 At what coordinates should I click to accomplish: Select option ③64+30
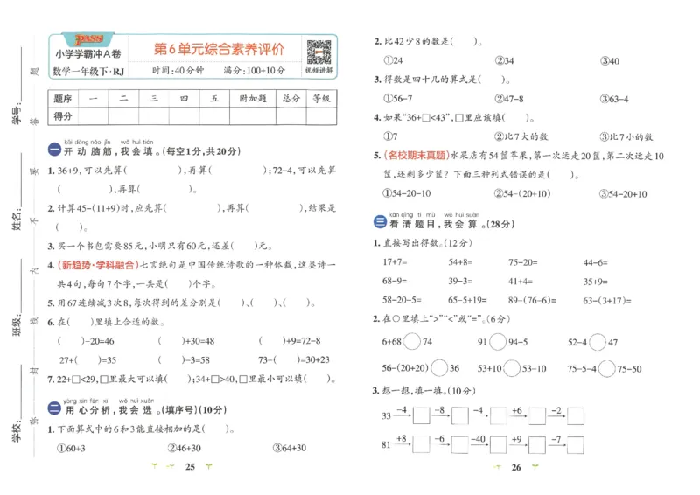pos(290,448)
